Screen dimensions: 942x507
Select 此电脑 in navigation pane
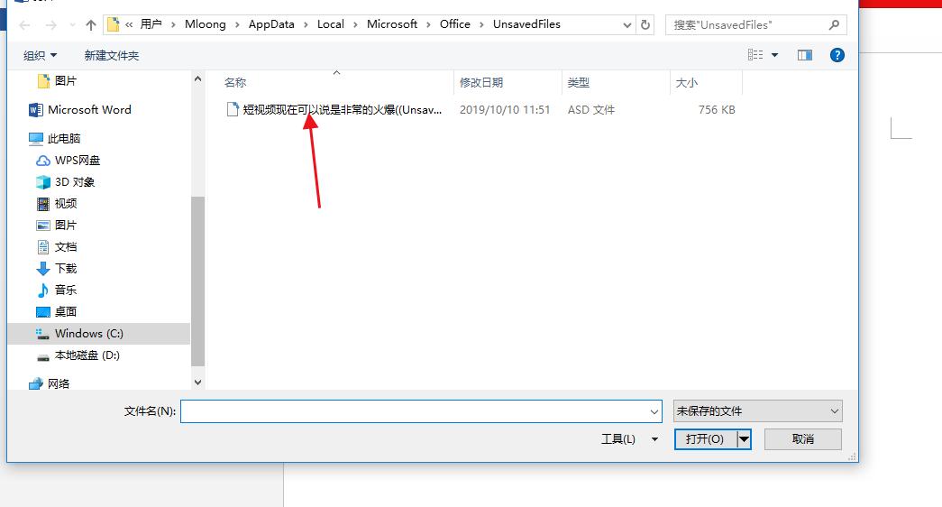point(64,138)
